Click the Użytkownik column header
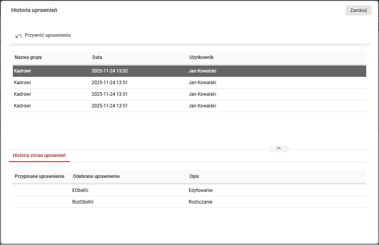The image size is (379, 245). (x=201, y=57)
